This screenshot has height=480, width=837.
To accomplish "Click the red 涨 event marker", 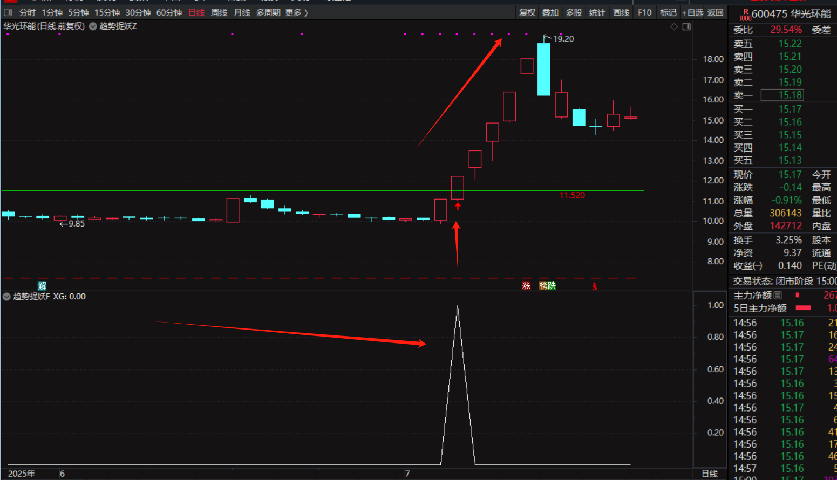I will pos(526,286).
